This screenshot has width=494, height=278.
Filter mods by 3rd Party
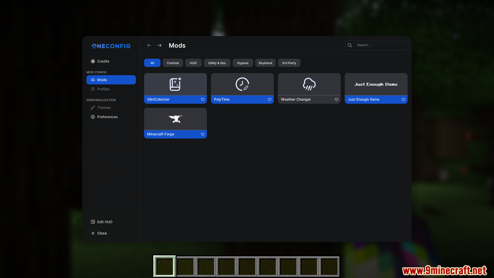[289, 63]
